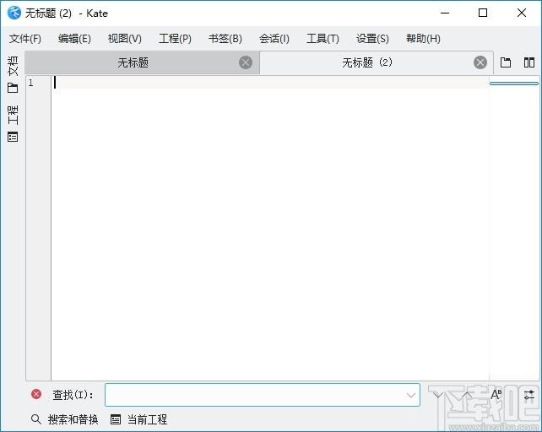Expand the search history dropdown arrow
The height and width of the screenshot is (432, 542).
tap(411, 395)
